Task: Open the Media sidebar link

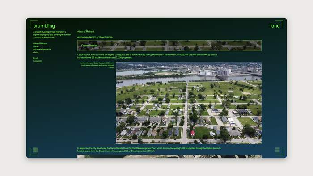Action: point(36,46)
